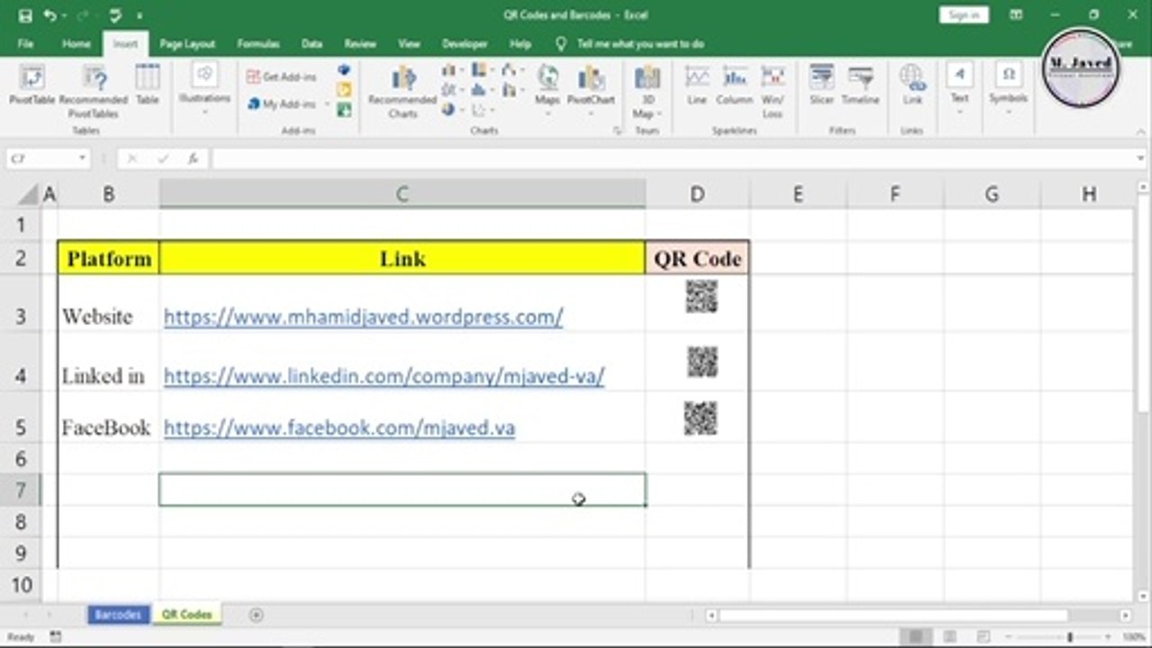Viewport: 1152px width, 648px height.
Task: Switch to the Data tab
Action: [x=311, y=43]
